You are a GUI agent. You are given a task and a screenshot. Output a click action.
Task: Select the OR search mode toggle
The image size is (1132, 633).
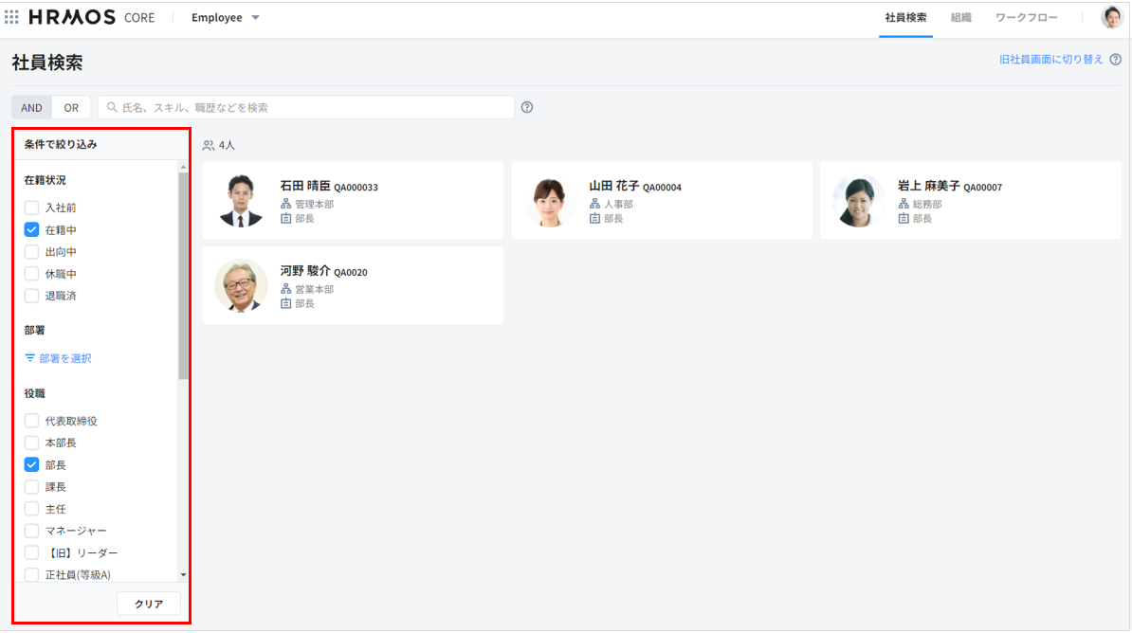71,108
